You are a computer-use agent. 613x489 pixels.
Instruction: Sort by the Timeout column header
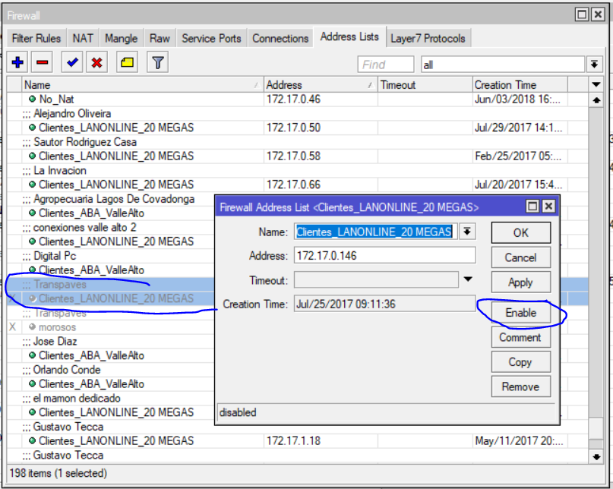coord(425,85)
